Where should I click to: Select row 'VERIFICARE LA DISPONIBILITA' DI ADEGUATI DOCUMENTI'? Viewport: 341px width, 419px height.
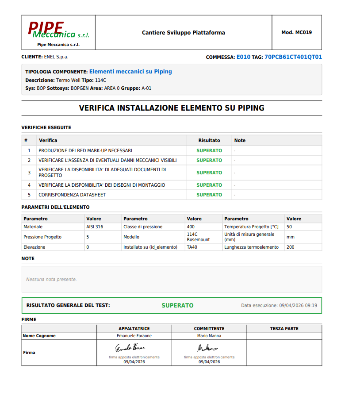point(172,173)
